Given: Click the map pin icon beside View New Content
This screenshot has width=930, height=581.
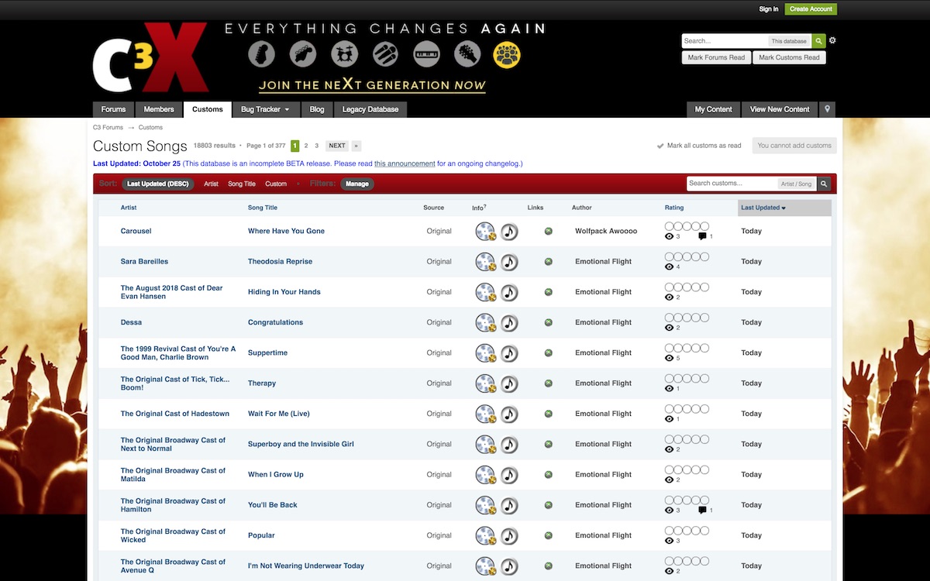Looking at the screenshot, I should pyautogui.click(x=828, y=109).
